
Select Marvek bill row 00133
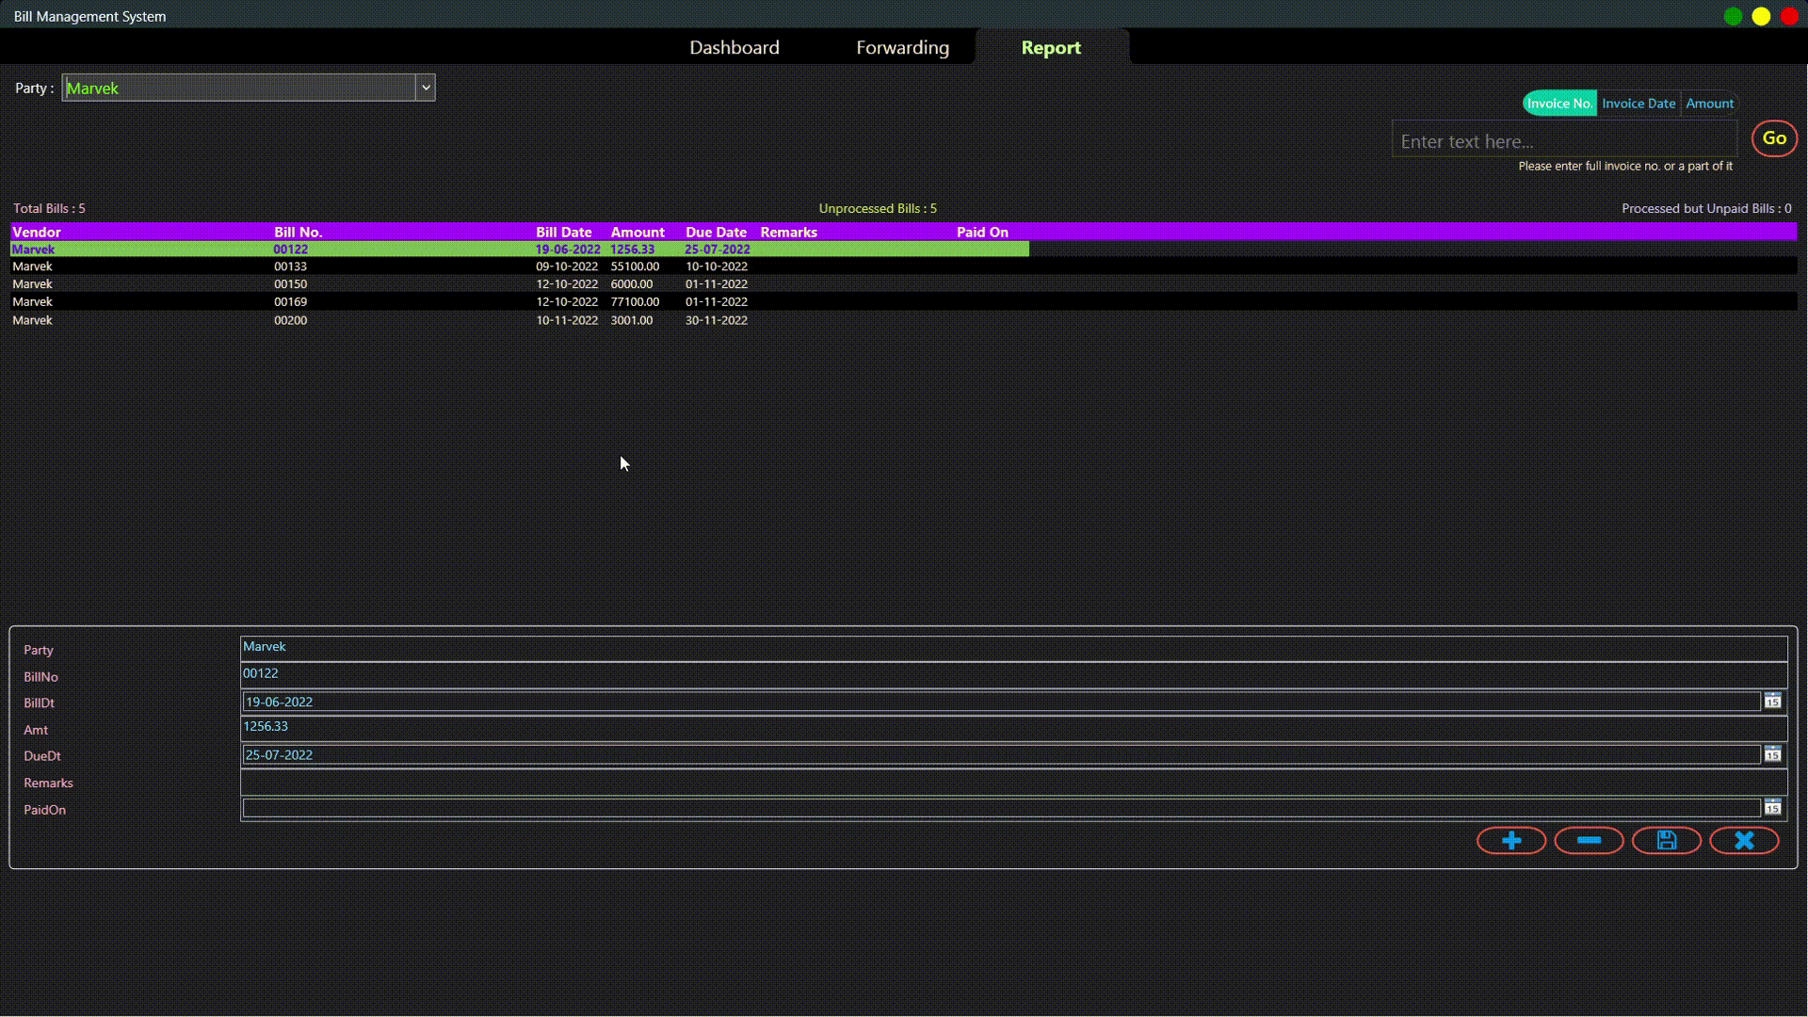pyautogui.click(x=496, y=266)
